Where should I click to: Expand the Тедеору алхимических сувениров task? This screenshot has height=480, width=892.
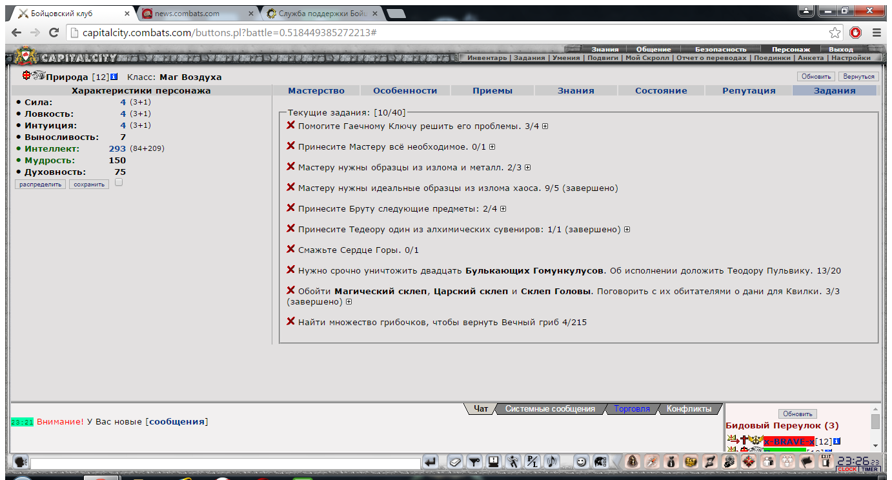click(x=627, y=230)
